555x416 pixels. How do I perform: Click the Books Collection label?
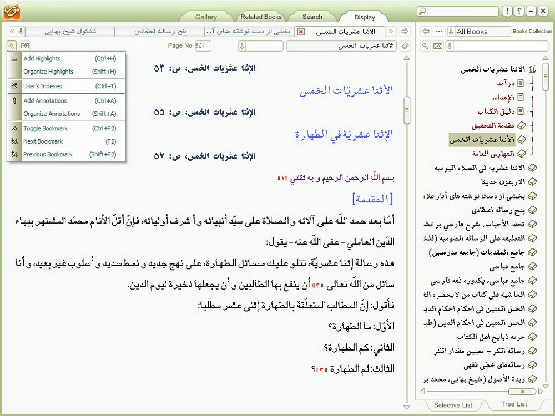[x=532, y=31]
